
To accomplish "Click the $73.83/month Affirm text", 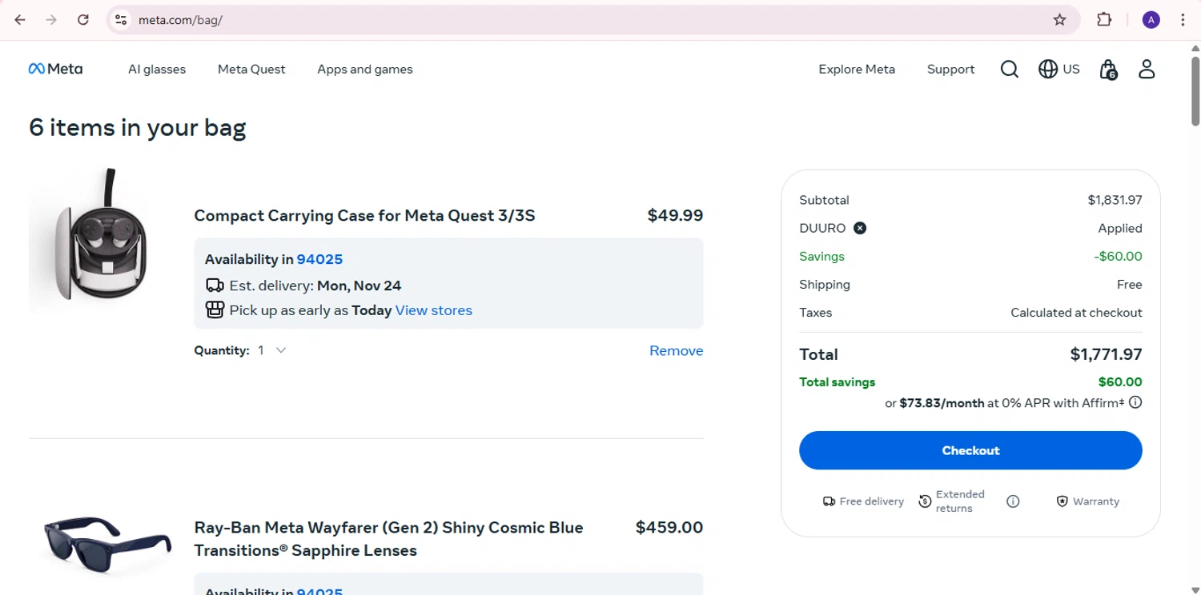I will (942, 403).
